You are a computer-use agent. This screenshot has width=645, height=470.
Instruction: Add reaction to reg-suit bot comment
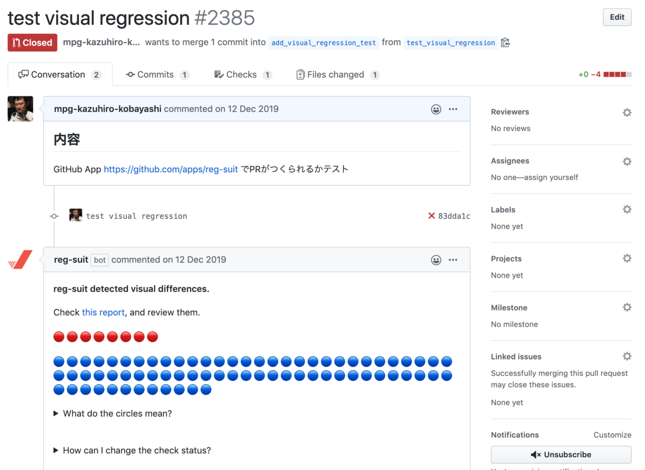point(436,260)
